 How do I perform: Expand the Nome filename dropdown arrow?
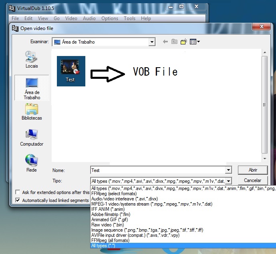(x=228, y=170)
